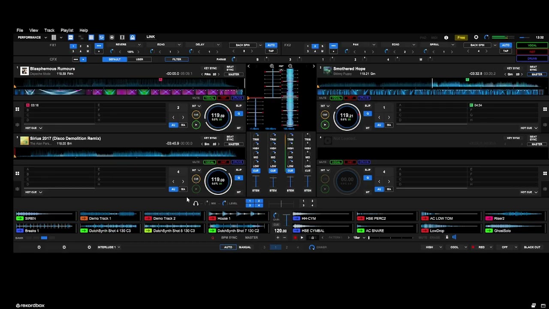
Task: Expand deck 1 HOT CUE dropdown
Action: (x=33, y=128)
